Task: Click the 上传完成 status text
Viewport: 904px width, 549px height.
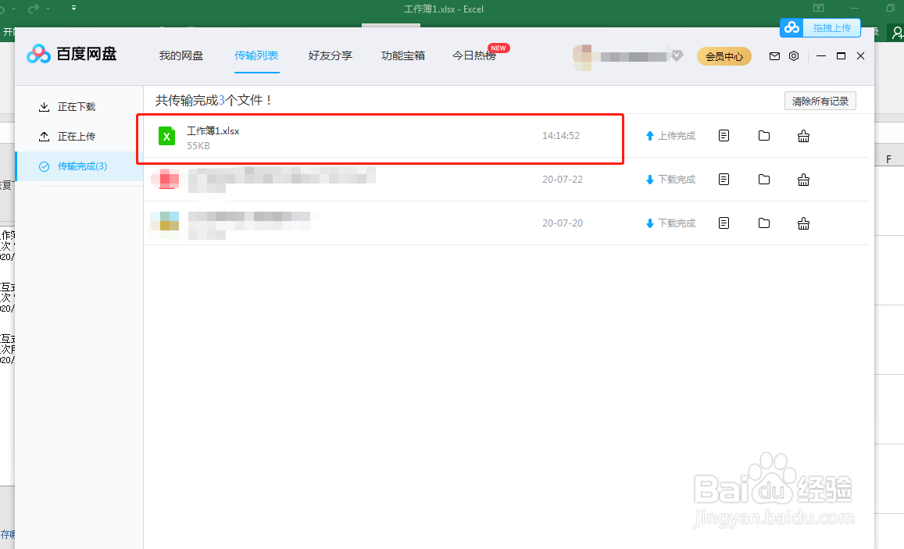Action: tap(677, 136)
